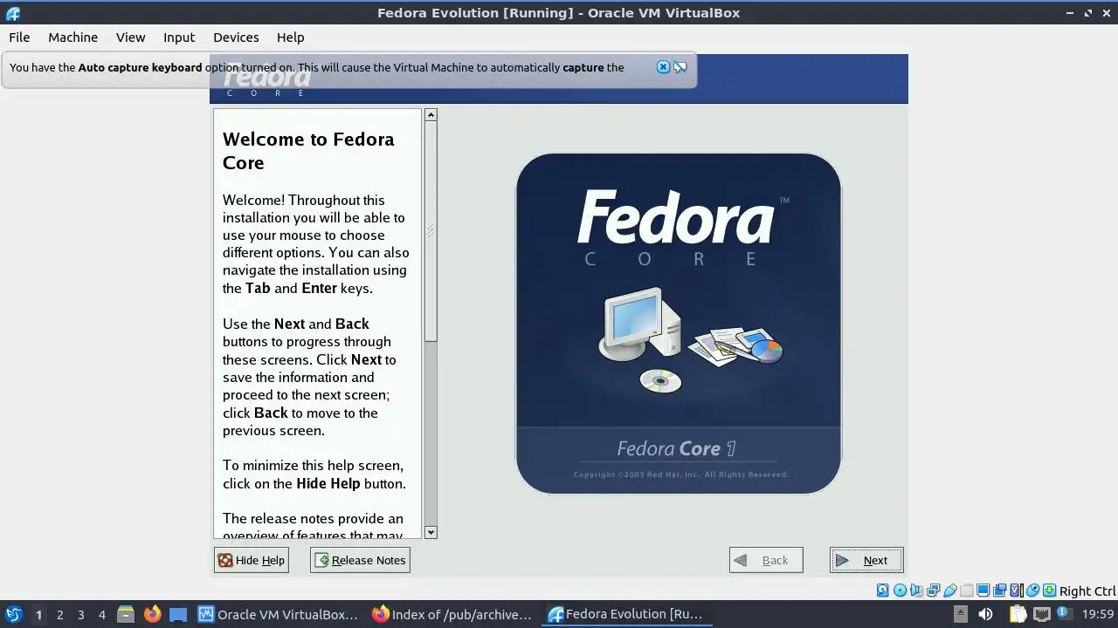This screenshot has height=628, width=1118.
Task: Open the display status monitor icon
Action: point(983,590)
